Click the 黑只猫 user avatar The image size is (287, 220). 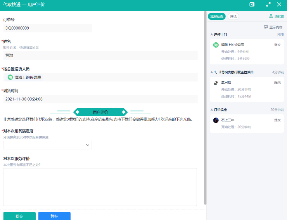216,82
